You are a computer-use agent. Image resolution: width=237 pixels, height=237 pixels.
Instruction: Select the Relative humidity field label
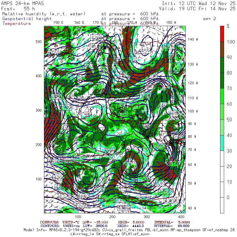(44, 14)
